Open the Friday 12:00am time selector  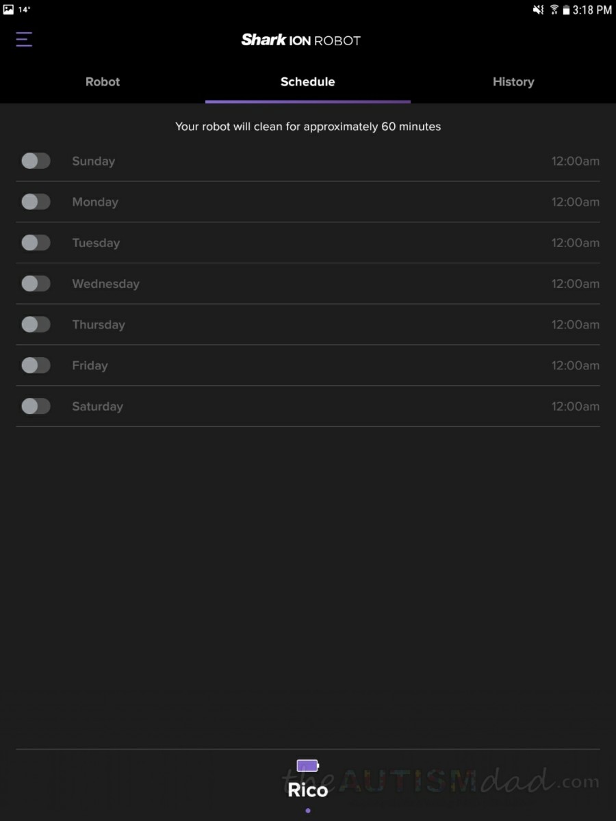point(576,365)
